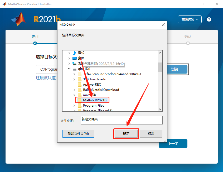Expand the Program Files folder node
Screen dimensions: 223x172
[x=74, y=106]
